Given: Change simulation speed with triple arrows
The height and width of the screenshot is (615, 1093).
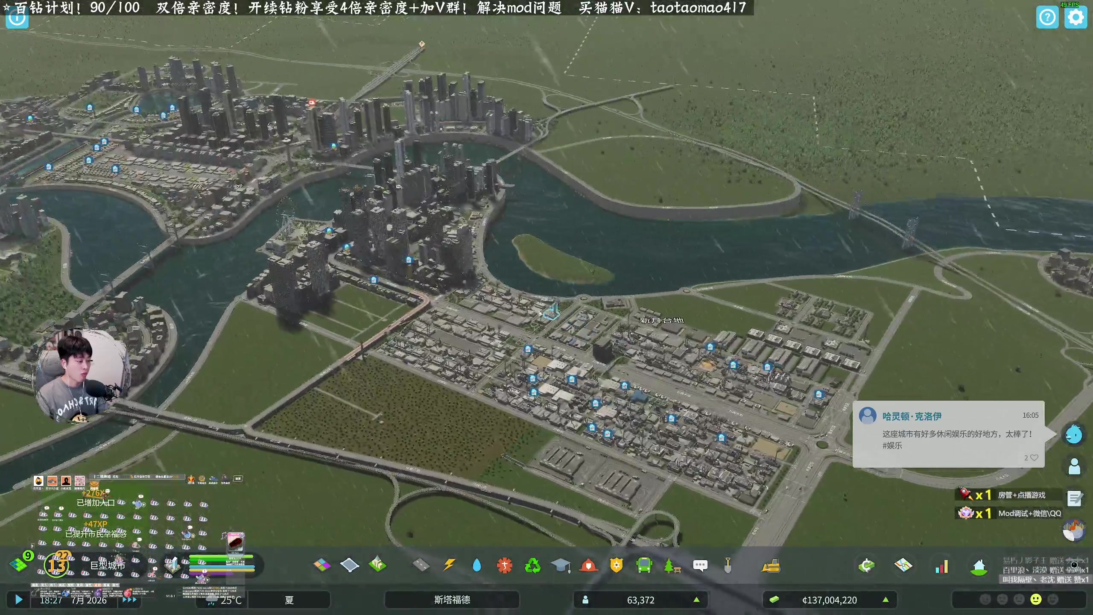Looking at the screenshot, I should [x=130, y=600].
